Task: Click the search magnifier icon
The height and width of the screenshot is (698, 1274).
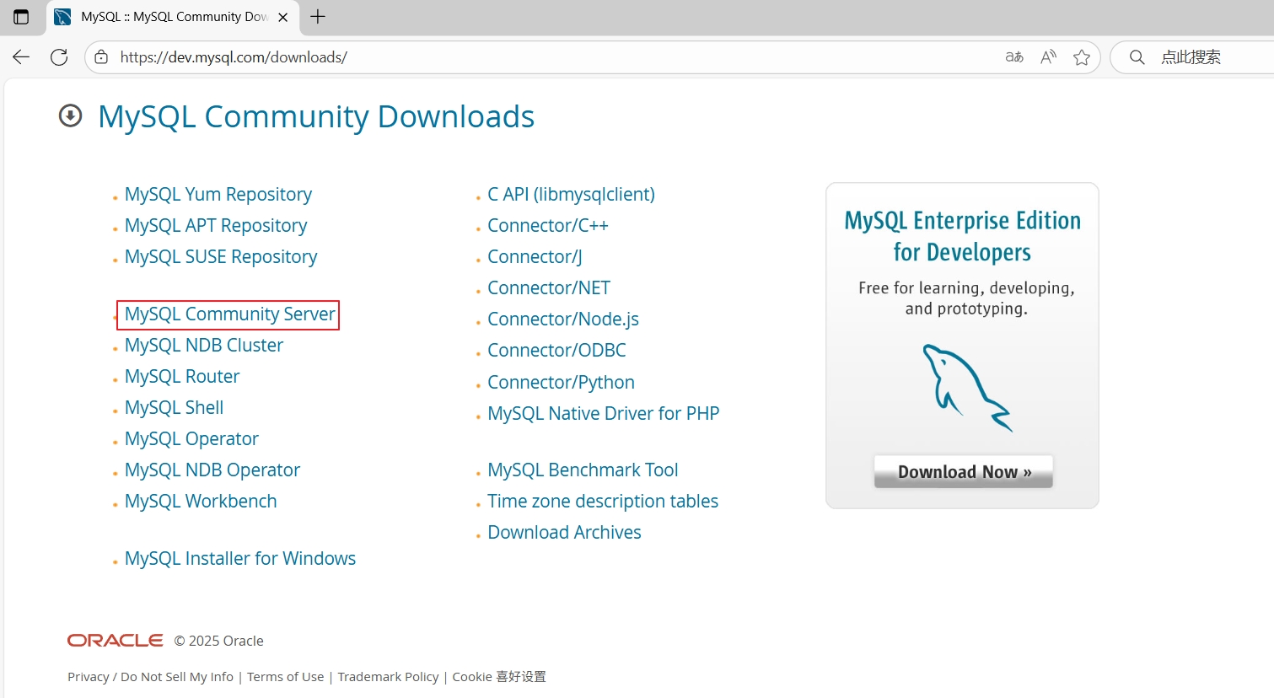Action: tap(1137, 57)
